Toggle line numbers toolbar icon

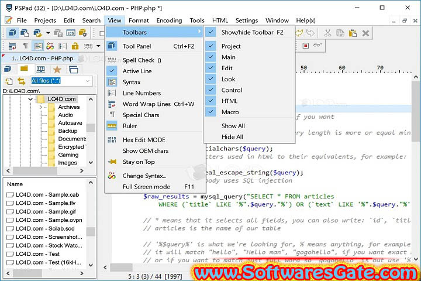(63, 46)
